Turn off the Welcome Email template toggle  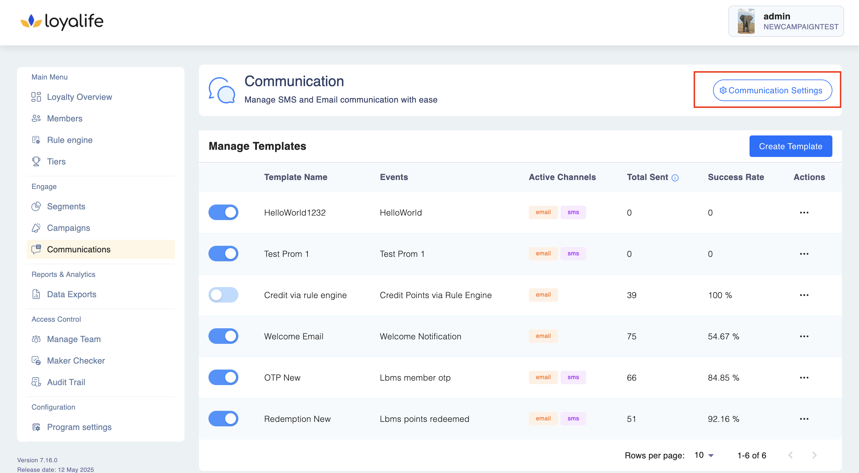click(x=223, y=336)
